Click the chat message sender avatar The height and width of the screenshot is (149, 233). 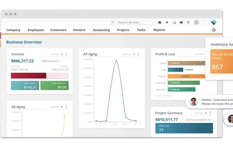pos(194,102)
